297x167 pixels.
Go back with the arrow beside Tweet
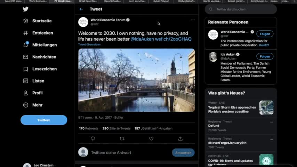[81, 9]
